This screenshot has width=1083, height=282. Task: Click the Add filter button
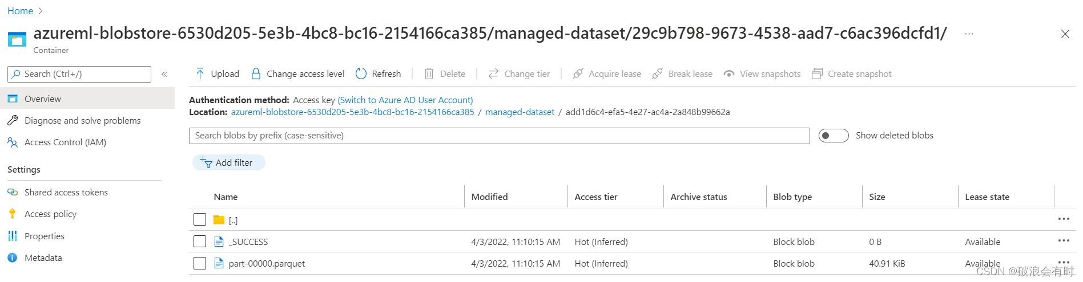click(228, 162)
